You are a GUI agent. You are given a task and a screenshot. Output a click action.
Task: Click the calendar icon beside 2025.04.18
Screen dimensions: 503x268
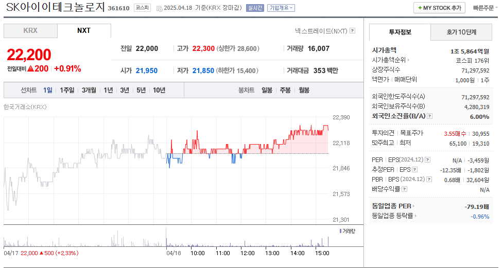[159, 8]
